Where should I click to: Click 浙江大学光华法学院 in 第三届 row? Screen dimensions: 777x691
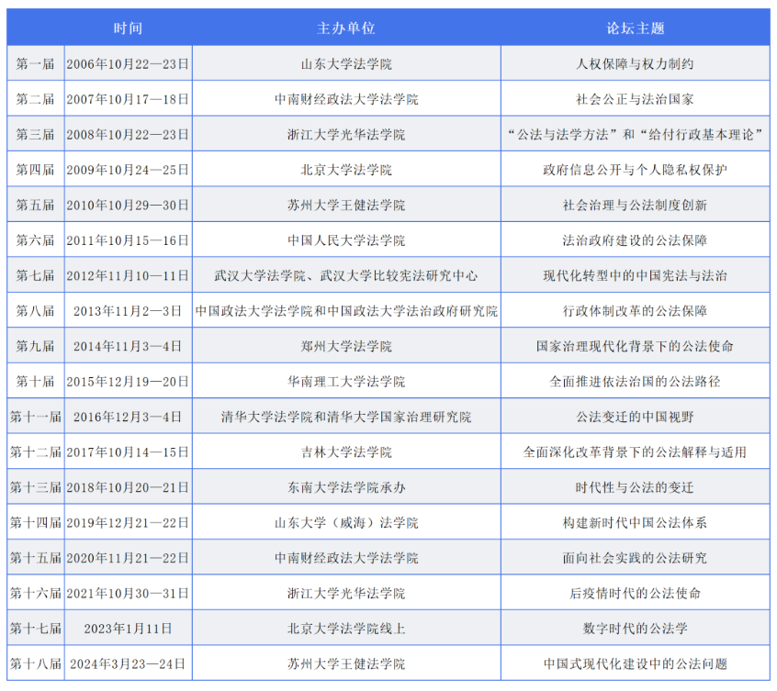pos(346,134)
